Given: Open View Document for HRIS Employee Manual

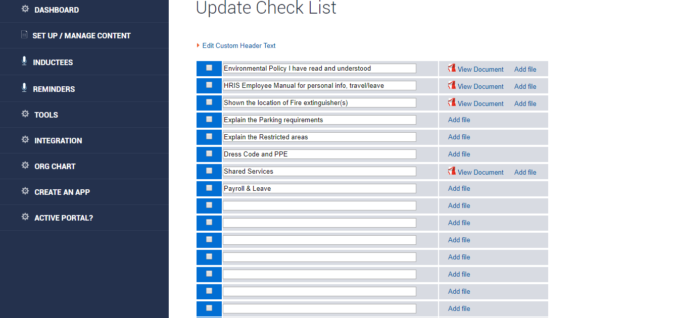Looking at the screenshot, I should [480, 86].
